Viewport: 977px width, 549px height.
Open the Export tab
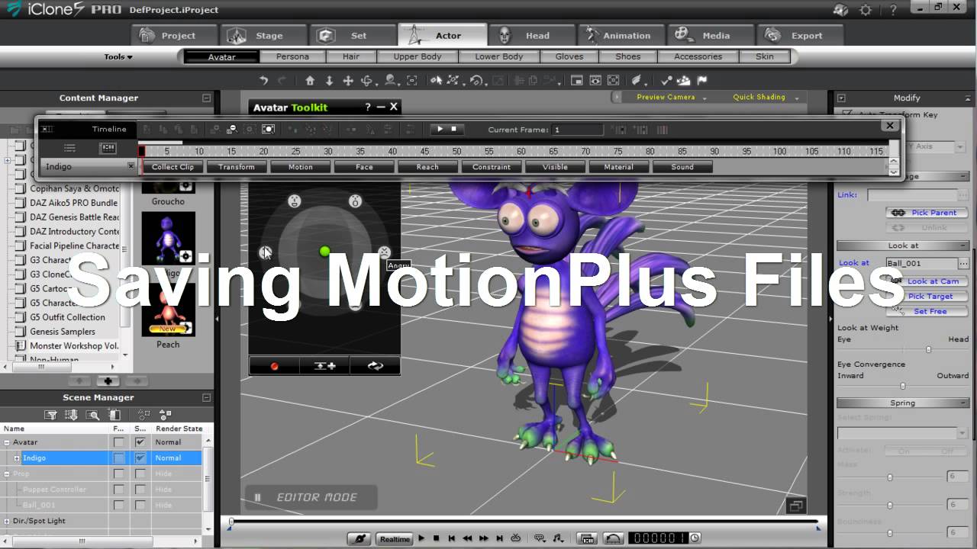800,35
